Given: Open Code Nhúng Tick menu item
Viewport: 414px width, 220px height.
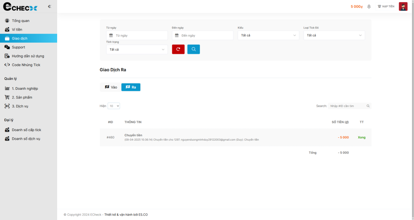Looking at the screenshot, I should pos(26,65).
